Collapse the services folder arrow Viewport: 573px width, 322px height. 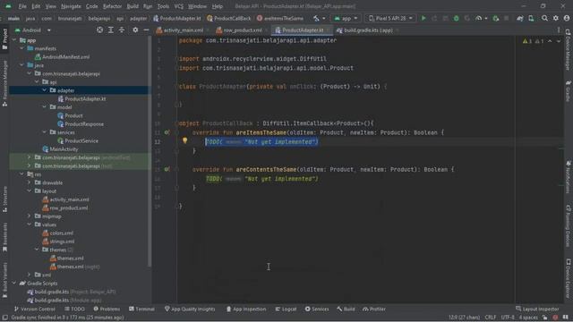tap(44, 132)
